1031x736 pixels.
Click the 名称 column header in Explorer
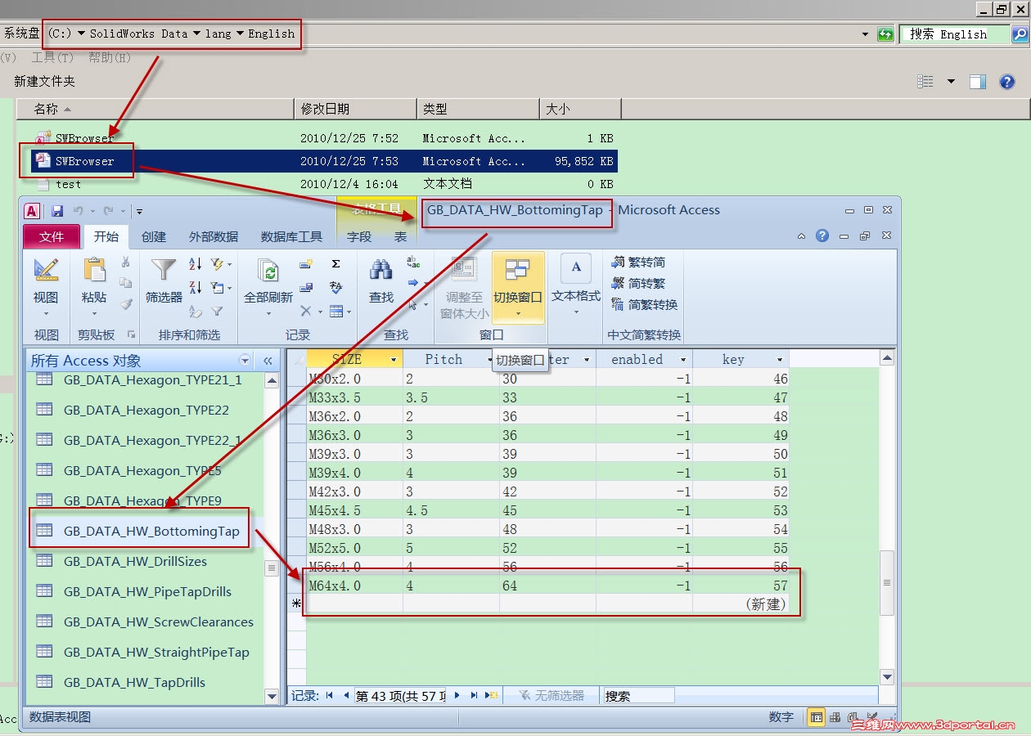[x=155, y=109]
